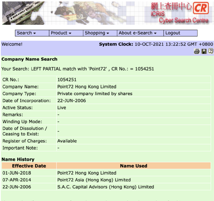Expand the About e-Search menu
214x201 pixels.
click(140, 33)
